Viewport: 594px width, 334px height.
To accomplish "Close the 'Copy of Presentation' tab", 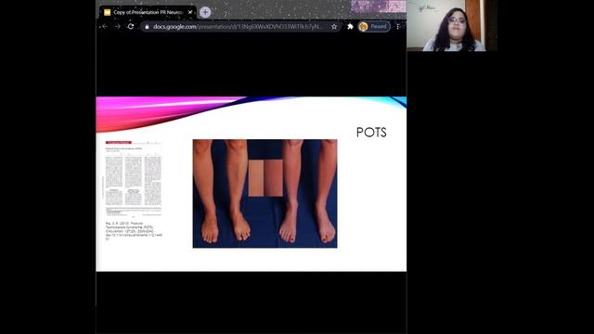I will [190, 12].
